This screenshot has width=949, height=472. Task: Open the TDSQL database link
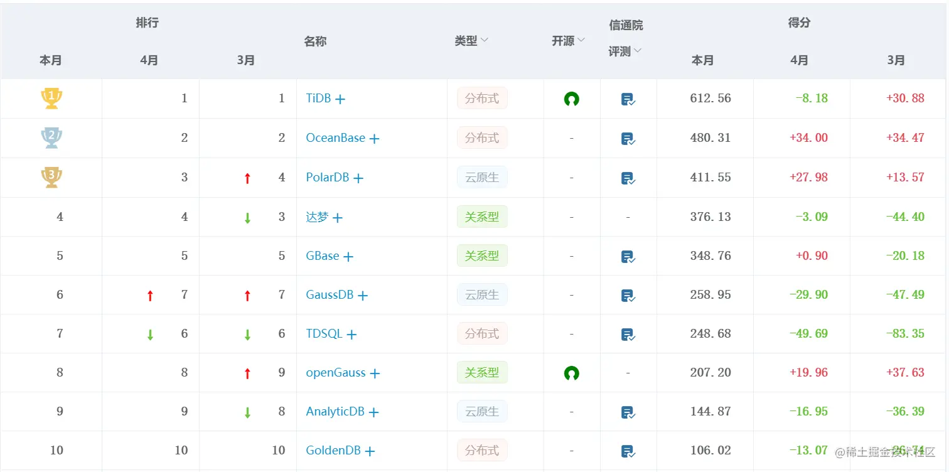[324, 333]
